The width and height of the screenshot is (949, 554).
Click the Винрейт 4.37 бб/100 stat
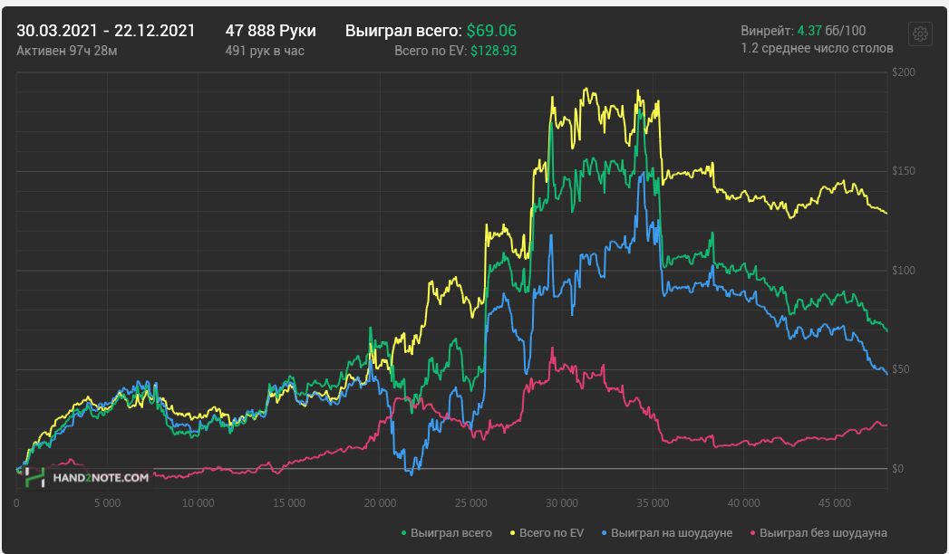[x=802, y=31]
